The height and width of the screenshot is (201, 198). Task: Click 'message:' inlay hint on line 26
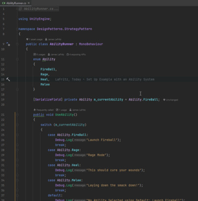click(80, 140)
